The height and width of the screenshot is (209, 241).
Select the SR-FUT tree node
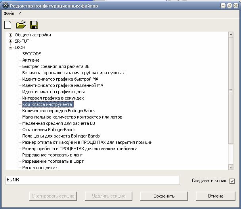(22, 41)
